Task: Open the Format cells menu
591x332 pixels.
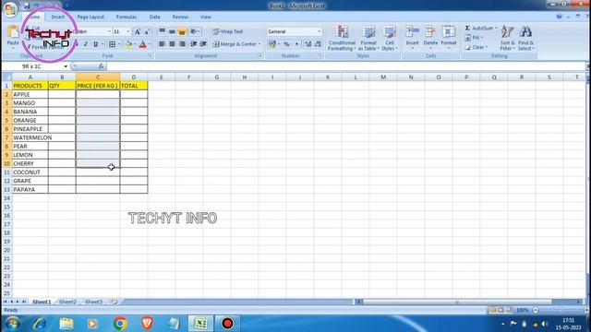Action: click(x=449, y=37)
